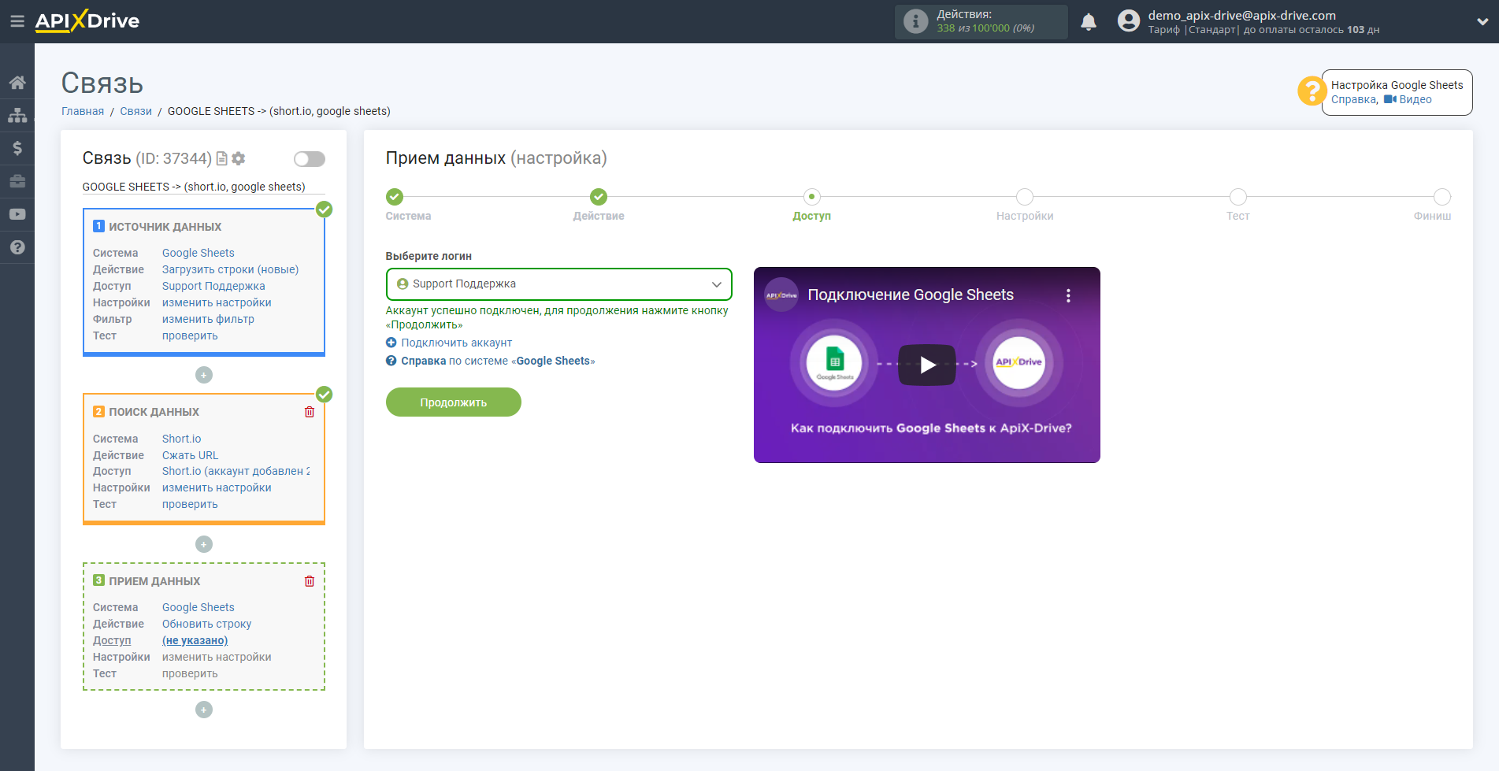Click the Обновить строку action link

(x=206, y=624)
